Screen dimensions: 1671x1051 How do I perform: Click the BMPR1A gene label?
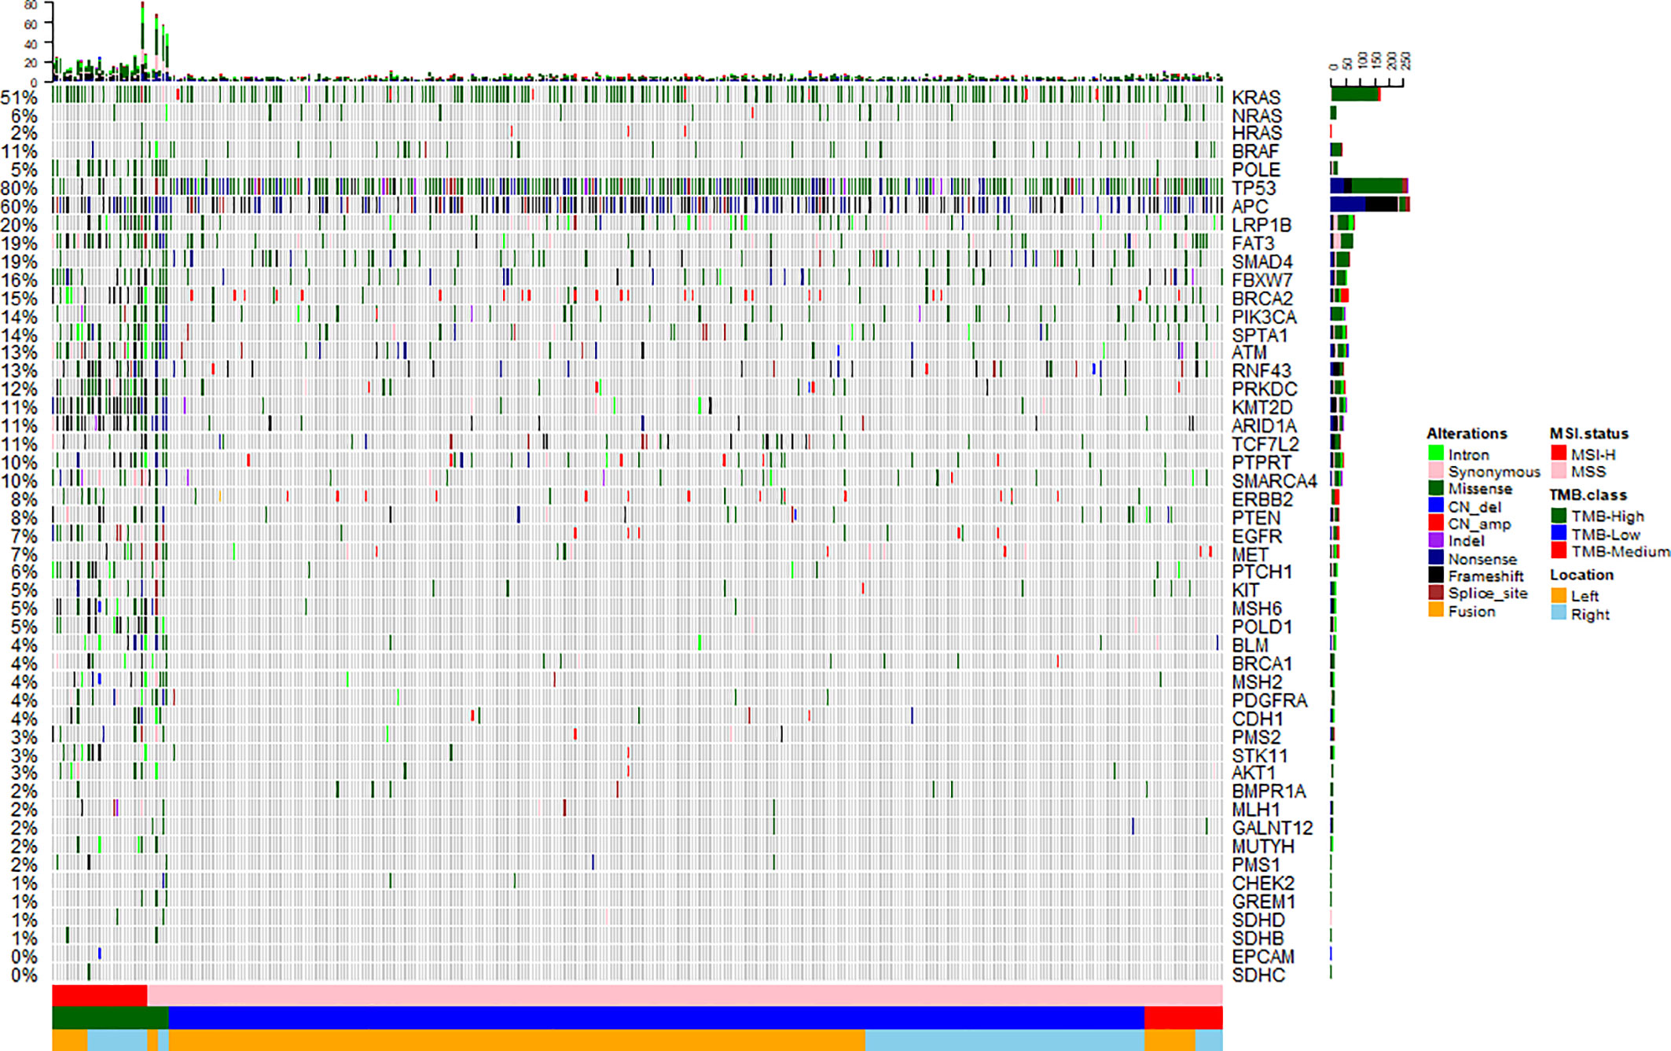[1269, 792]
